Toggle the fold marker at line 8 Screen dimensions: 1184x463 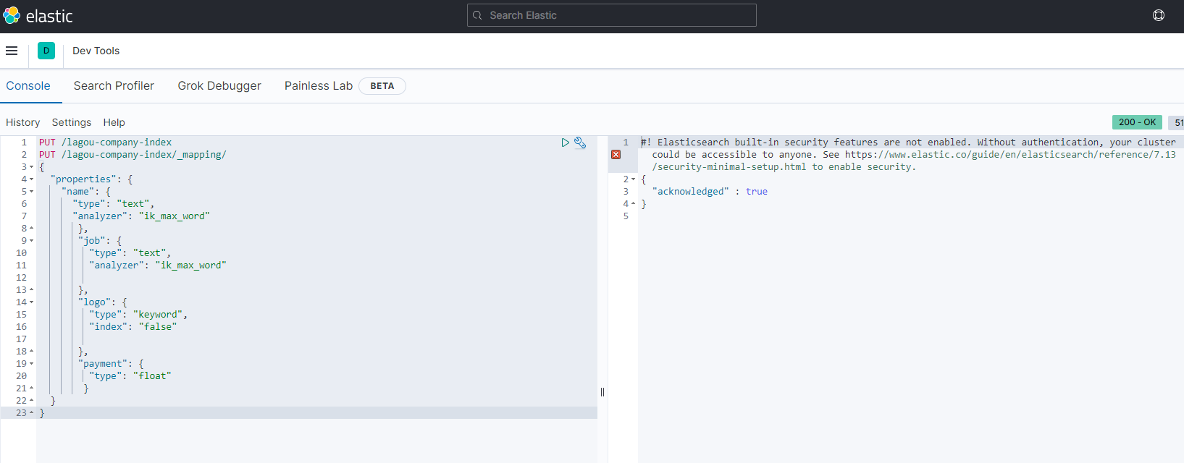coord(31,229)
